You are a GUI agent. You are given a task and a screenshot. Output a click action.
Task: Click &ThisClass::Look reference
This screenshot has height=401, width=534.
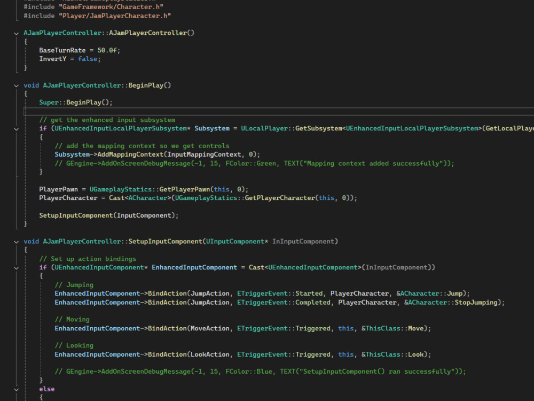pyautogui.click(x=392, y=354)
